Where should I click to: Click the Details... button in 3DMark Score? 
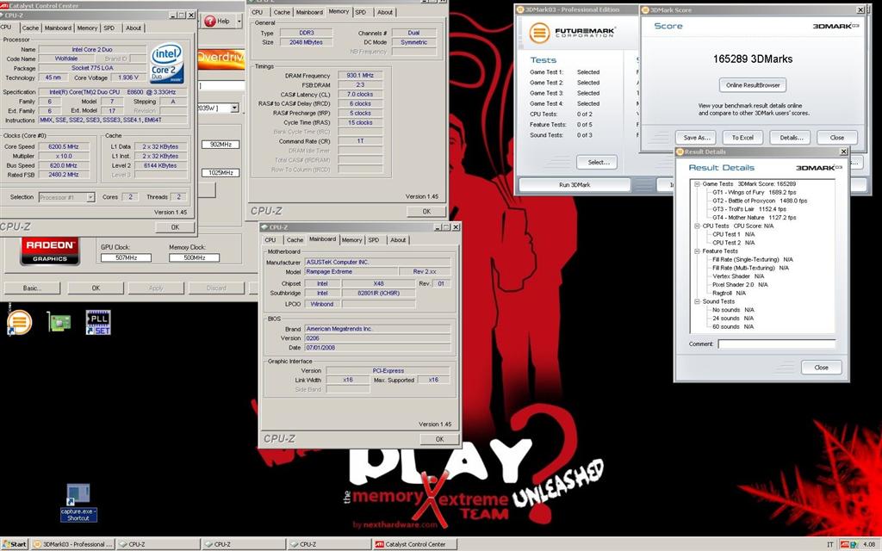[x=791, y=138]
